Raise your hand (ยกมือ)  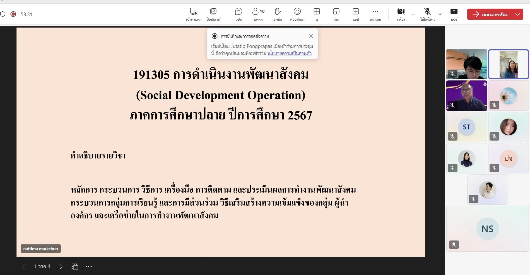coord(278,14)
